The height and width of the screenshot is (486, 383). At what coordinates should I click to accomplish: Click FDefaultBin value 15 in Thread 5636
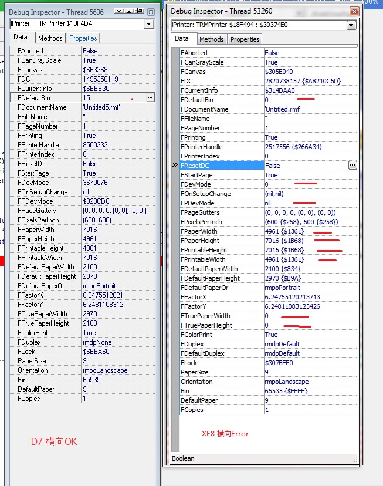point(86,98)
